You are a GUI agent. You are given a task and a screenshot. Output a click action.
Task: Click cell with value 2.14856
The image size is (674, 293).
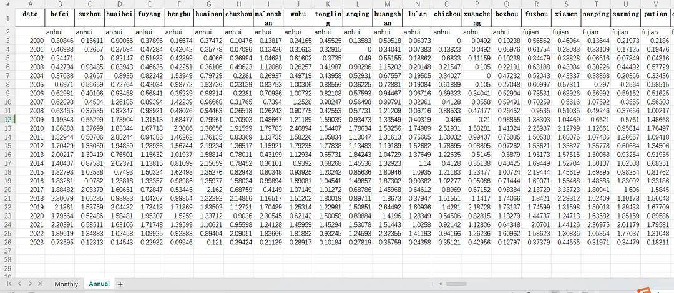click(x=238, y=198)
